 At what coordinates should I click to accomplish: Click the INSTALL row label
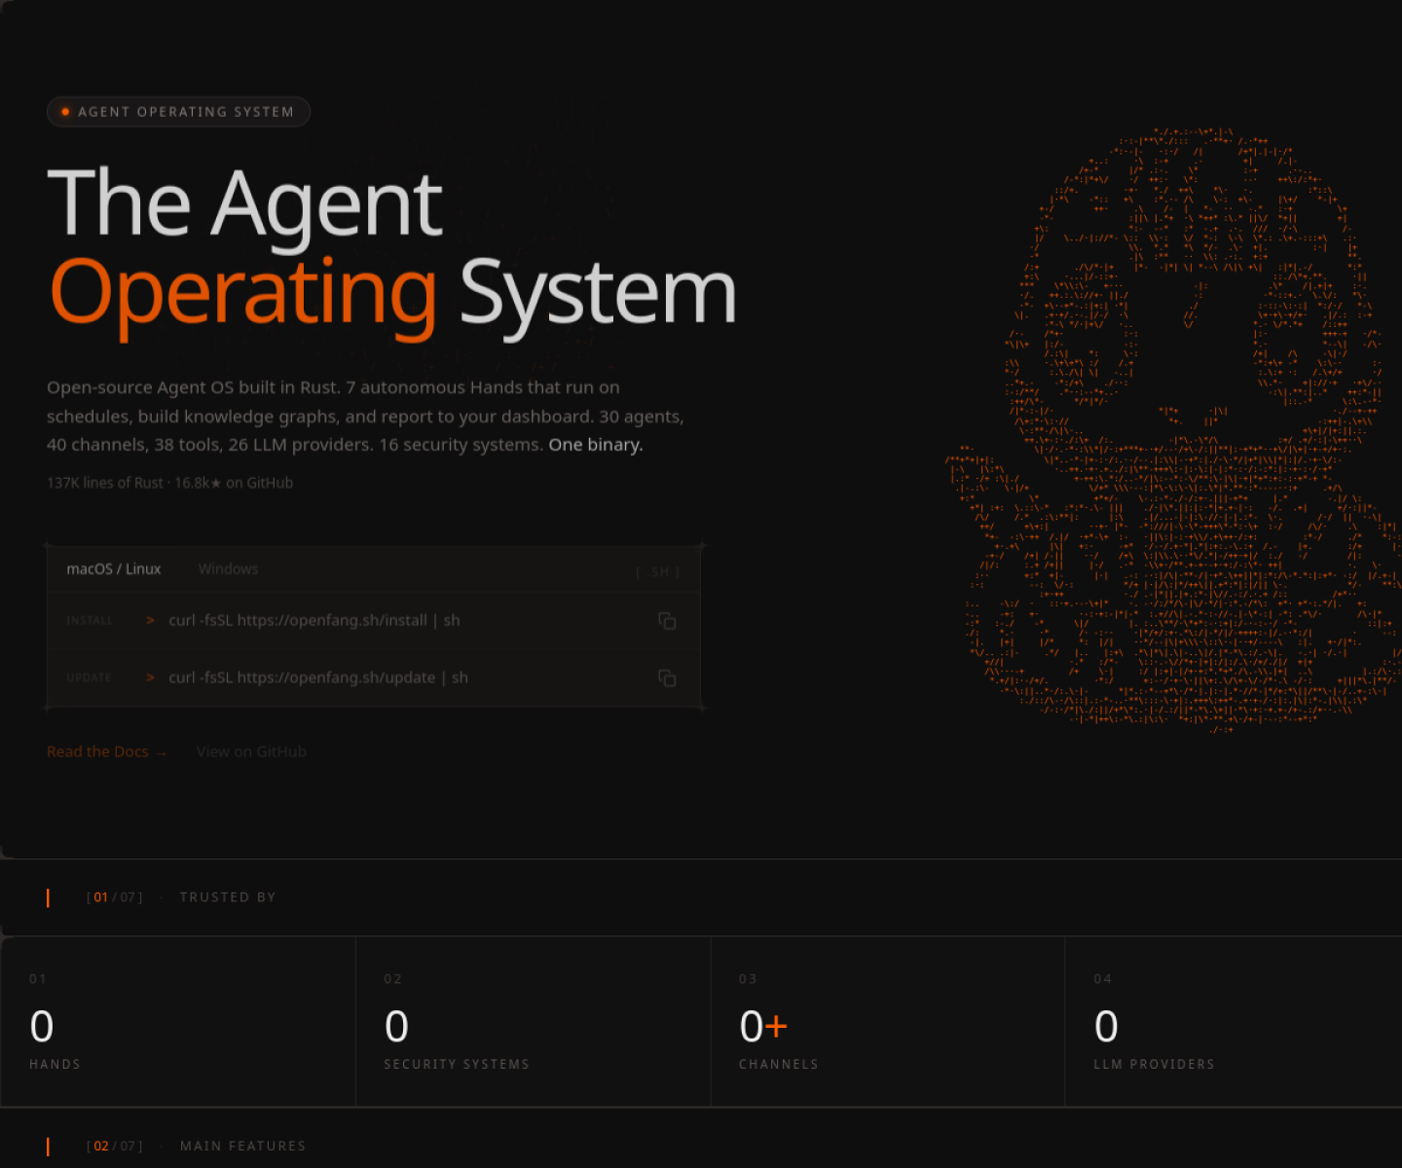coord(90,621)
